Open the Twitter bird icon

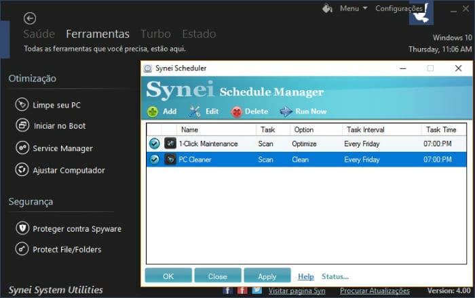click(257, 291)
